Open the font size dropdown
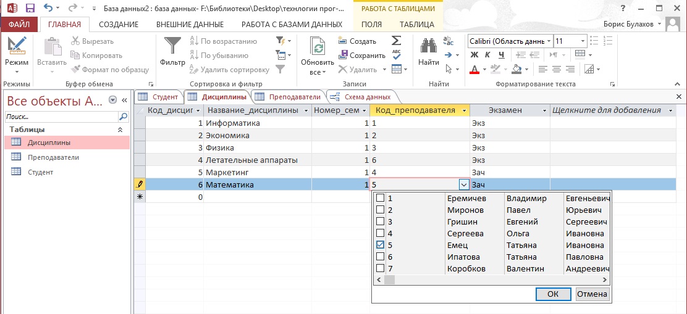Viewport: 687px width, 314px height. click(583, 41)
